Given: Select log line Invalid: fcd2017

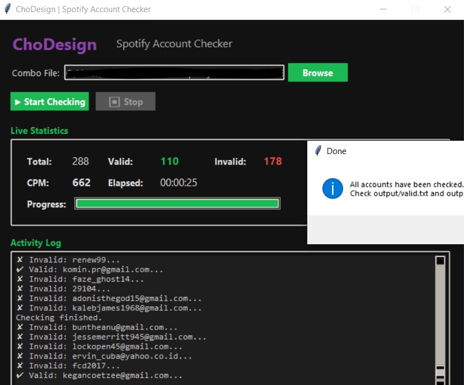Looking at the screenshot, I should click(68, 366).
